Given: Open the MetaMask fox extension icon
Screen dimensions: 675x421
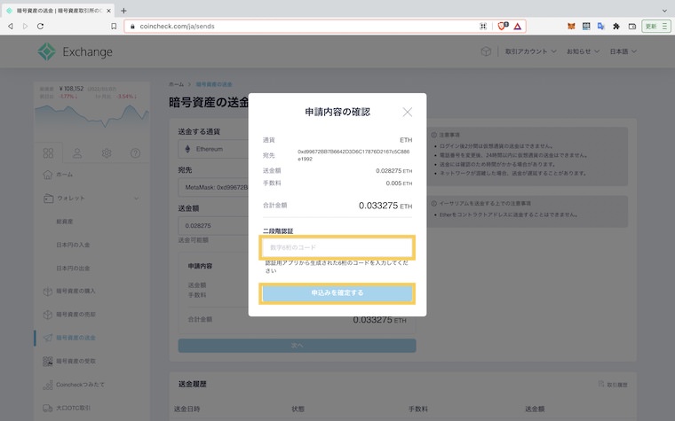Looking at the screenshot, I should [x=571, y=27].
